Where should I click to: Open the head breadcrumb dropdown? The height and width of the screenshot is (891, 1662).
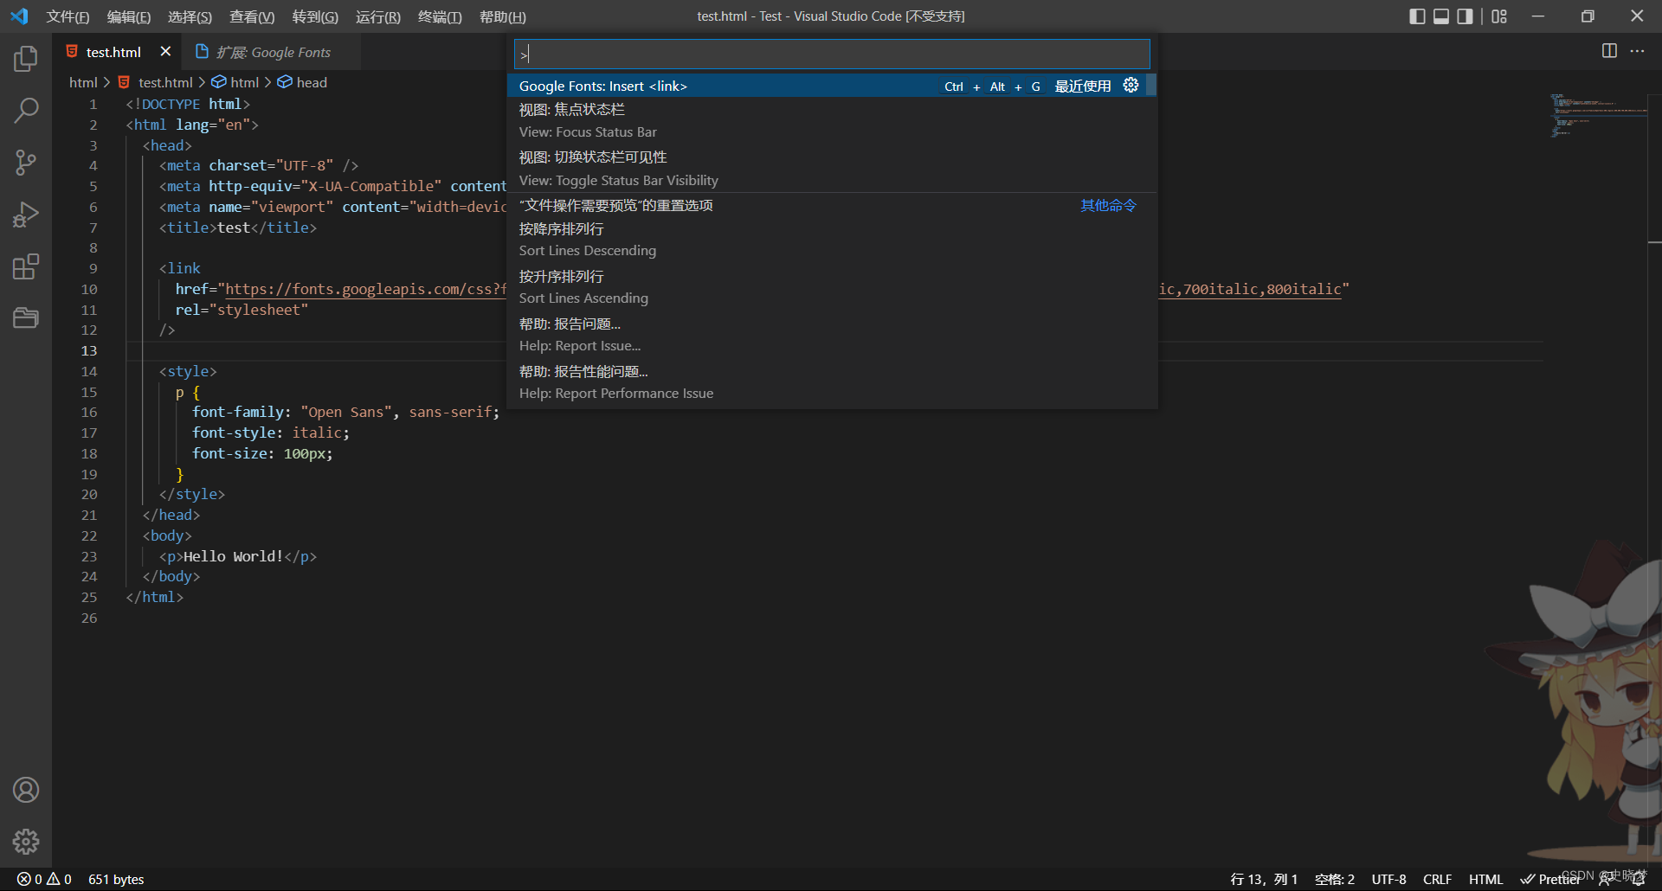coord(310,81)
